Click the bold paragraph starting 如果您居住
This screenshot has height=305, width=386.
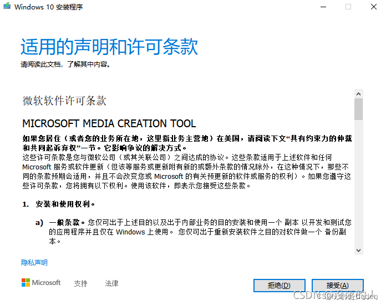187,143
